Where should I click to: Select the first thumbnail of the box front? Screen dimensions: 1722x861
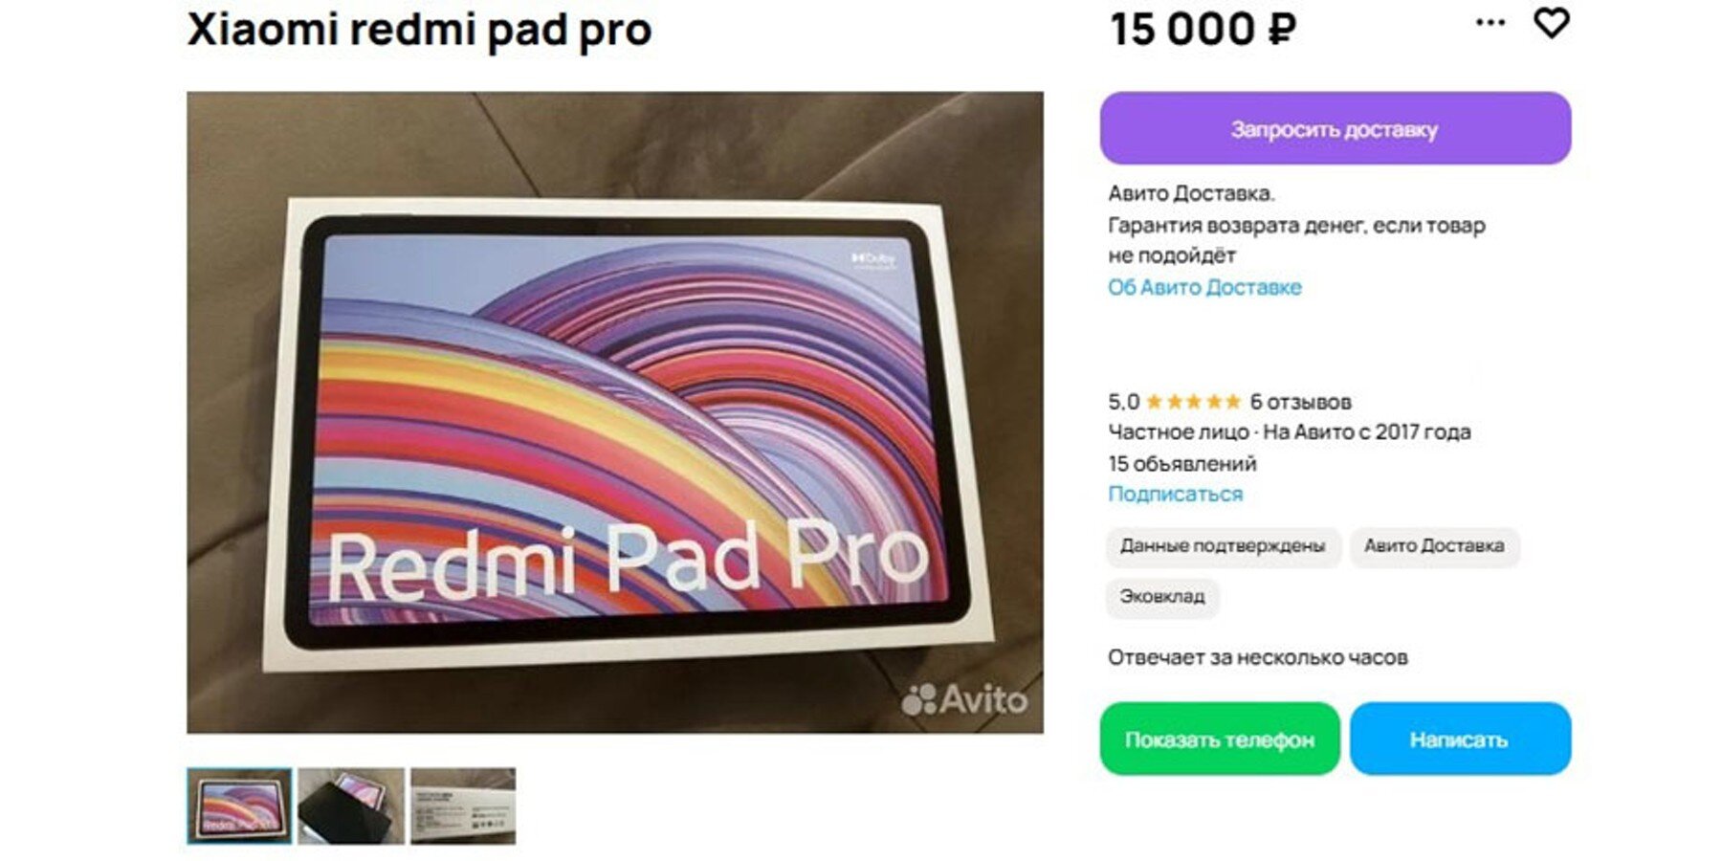tap(239, 806)
